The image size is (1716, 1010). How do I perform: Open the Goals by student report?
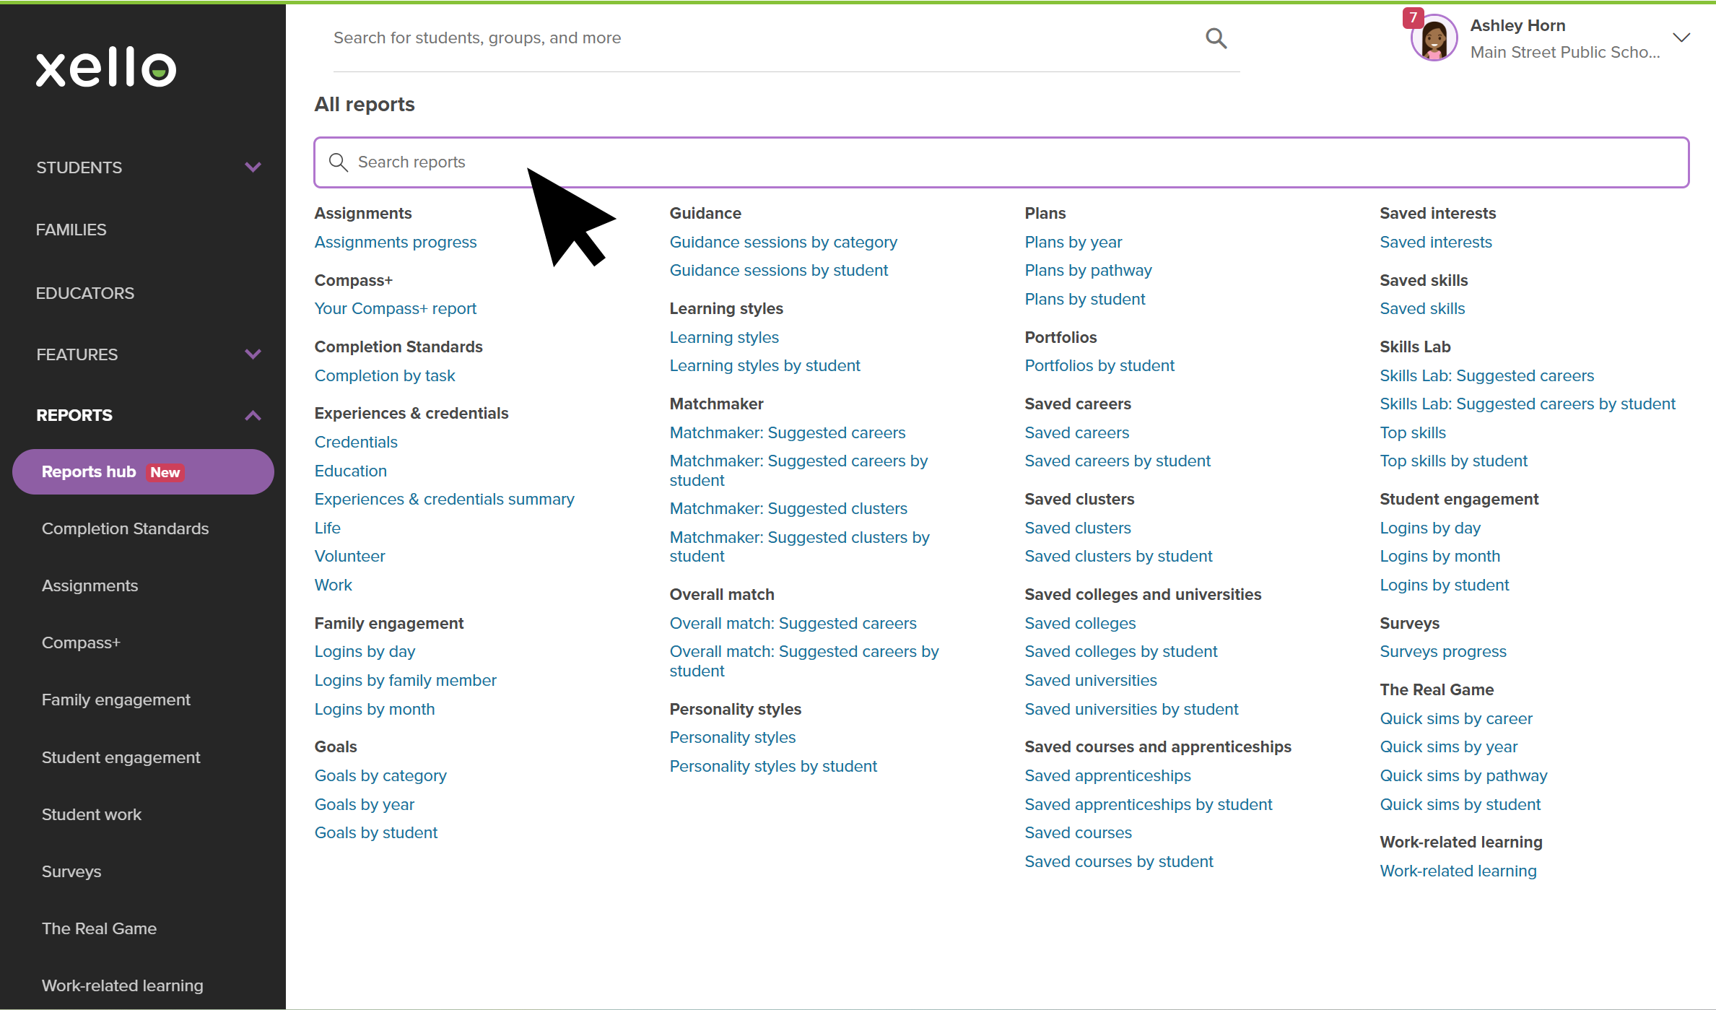376,833
